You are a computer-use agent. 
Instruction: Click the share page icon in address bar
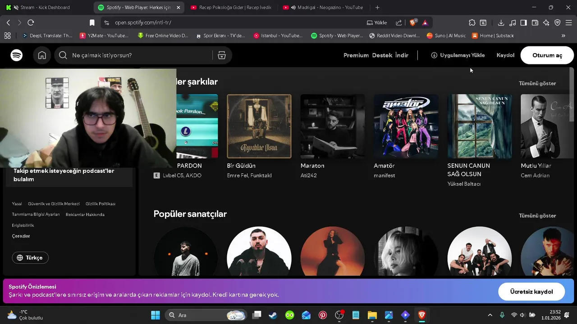[398, 22]
